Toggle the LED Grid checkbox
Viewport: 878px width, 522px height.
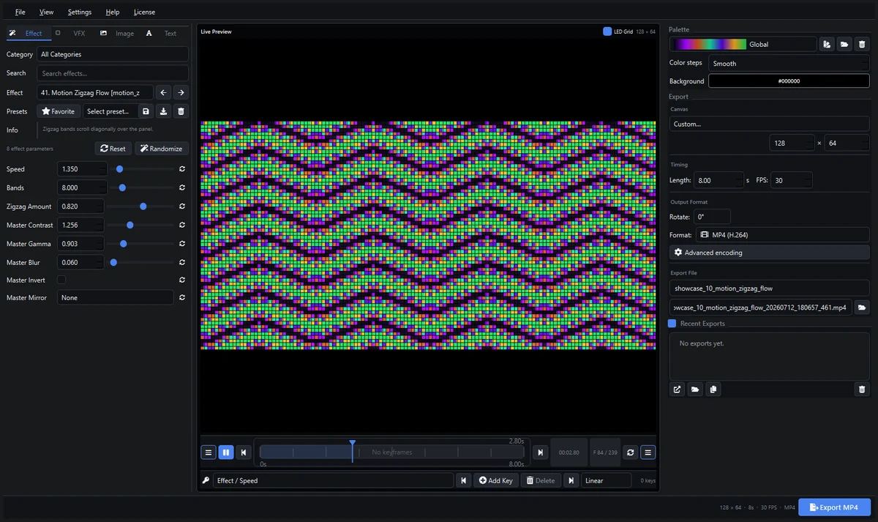pyautogui.click(x=607, y=31)
